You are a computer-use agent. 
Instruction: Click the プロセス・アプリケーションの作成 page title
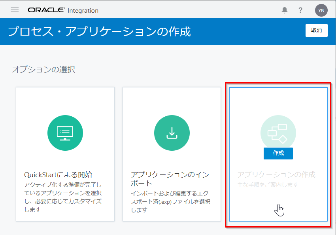point(99,31)
